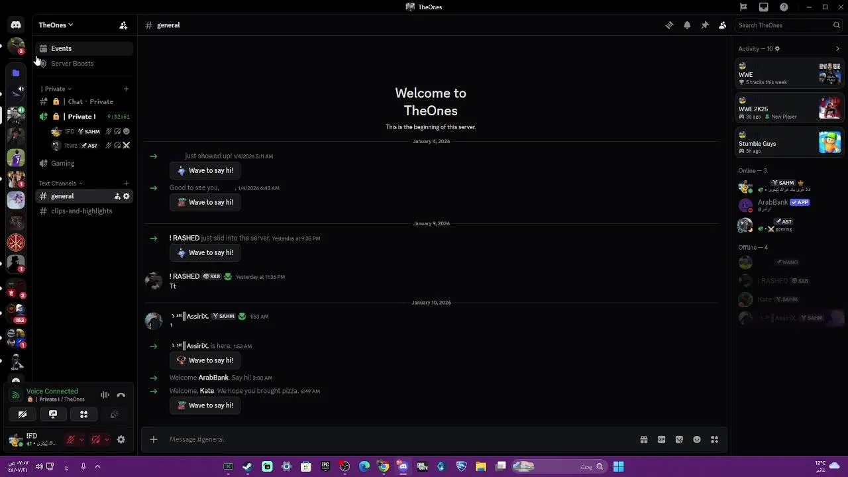This screenshot has width=848, height=477.
Task: Wave to say hi to AssiriX
Action: [205, 361]
